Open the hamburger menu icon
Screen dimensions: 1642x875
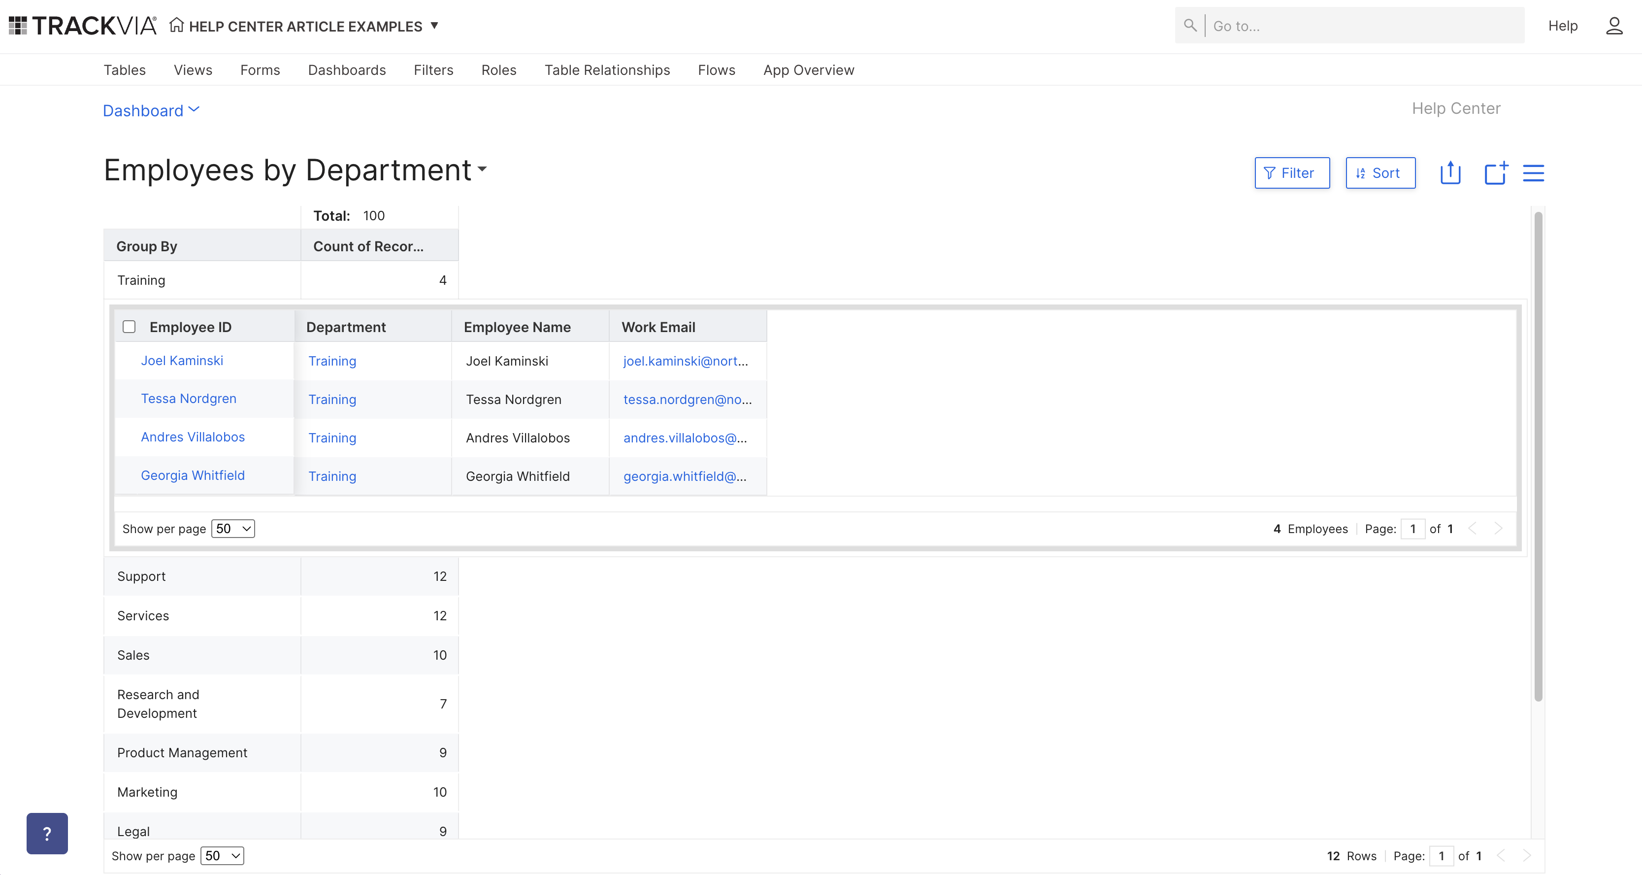(1533, 173)
